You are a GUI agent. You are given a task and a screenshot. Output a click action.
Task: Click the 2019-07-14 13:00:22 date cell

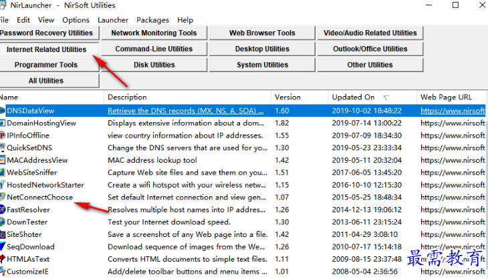click(366, 123)
